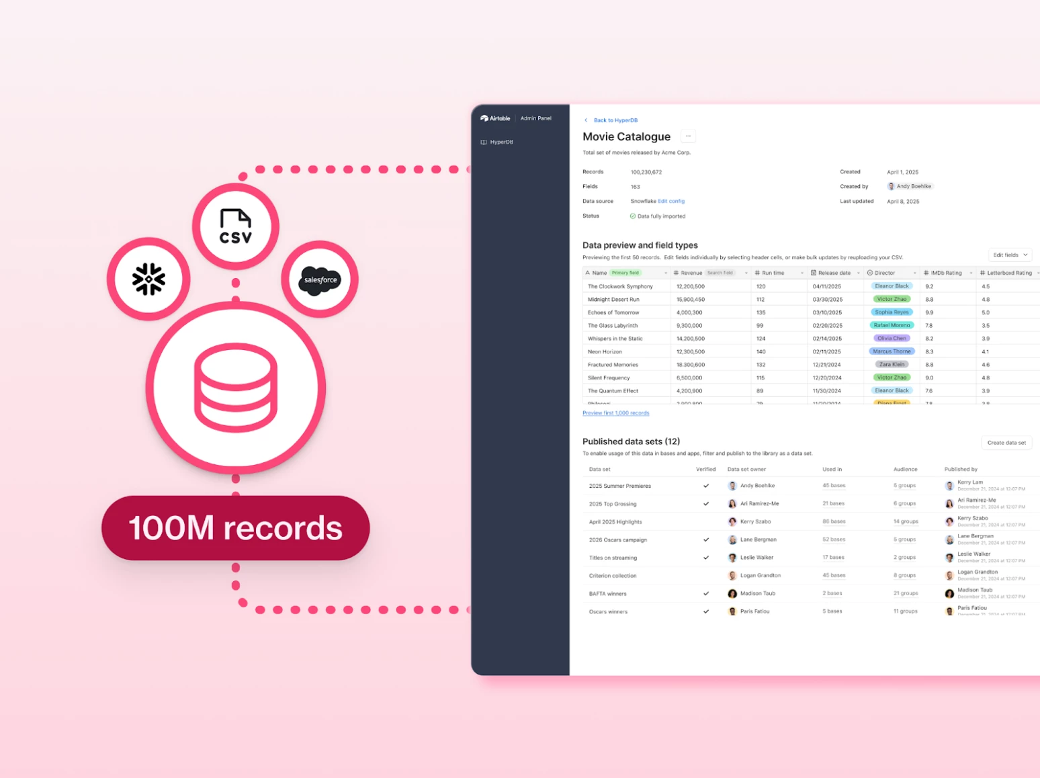1040x778 pixels.
Task: Click the Admin Panel label in sidebar
Action: click(536, 118)
